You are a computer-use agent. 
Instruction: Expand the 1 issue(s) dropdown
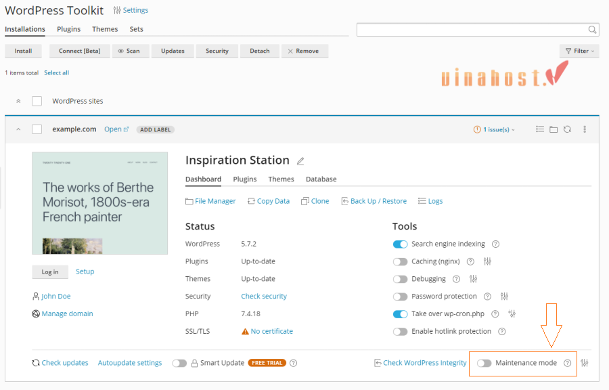tap(499, 129)
